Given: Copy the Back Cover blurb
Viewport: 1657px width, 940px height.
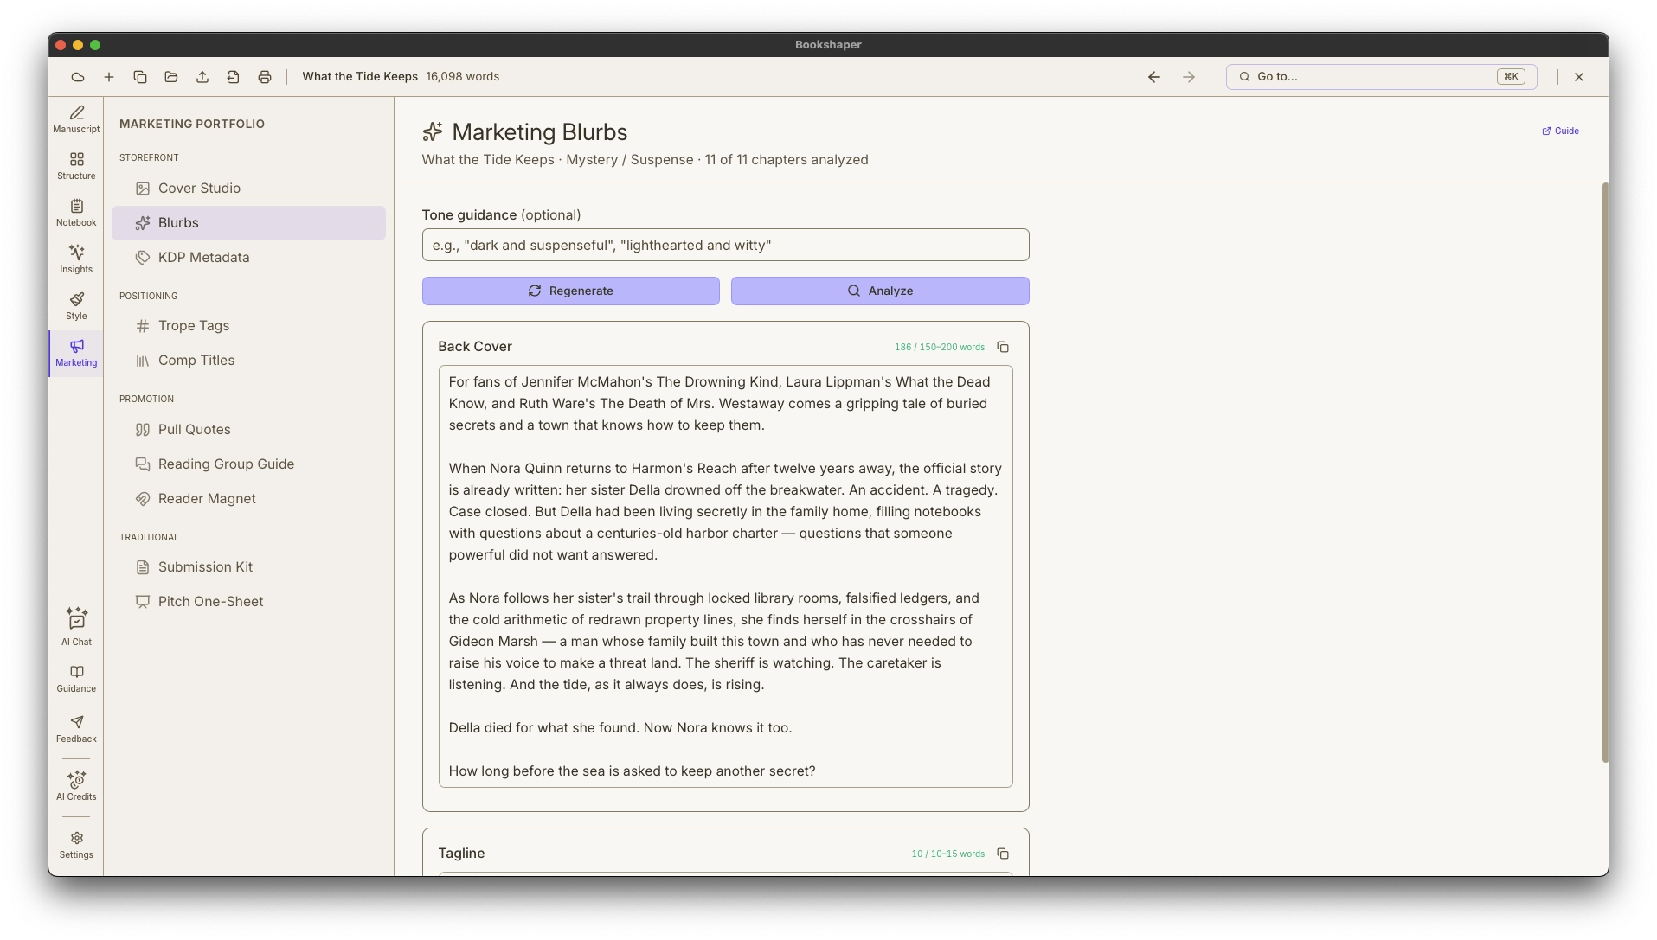Looking at the screenshot, I should [1003, 347].
